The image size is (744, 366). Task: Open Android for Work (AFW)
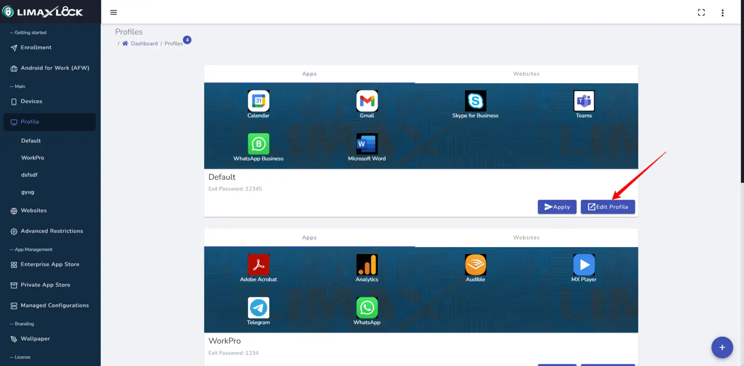tap(50, 68)
